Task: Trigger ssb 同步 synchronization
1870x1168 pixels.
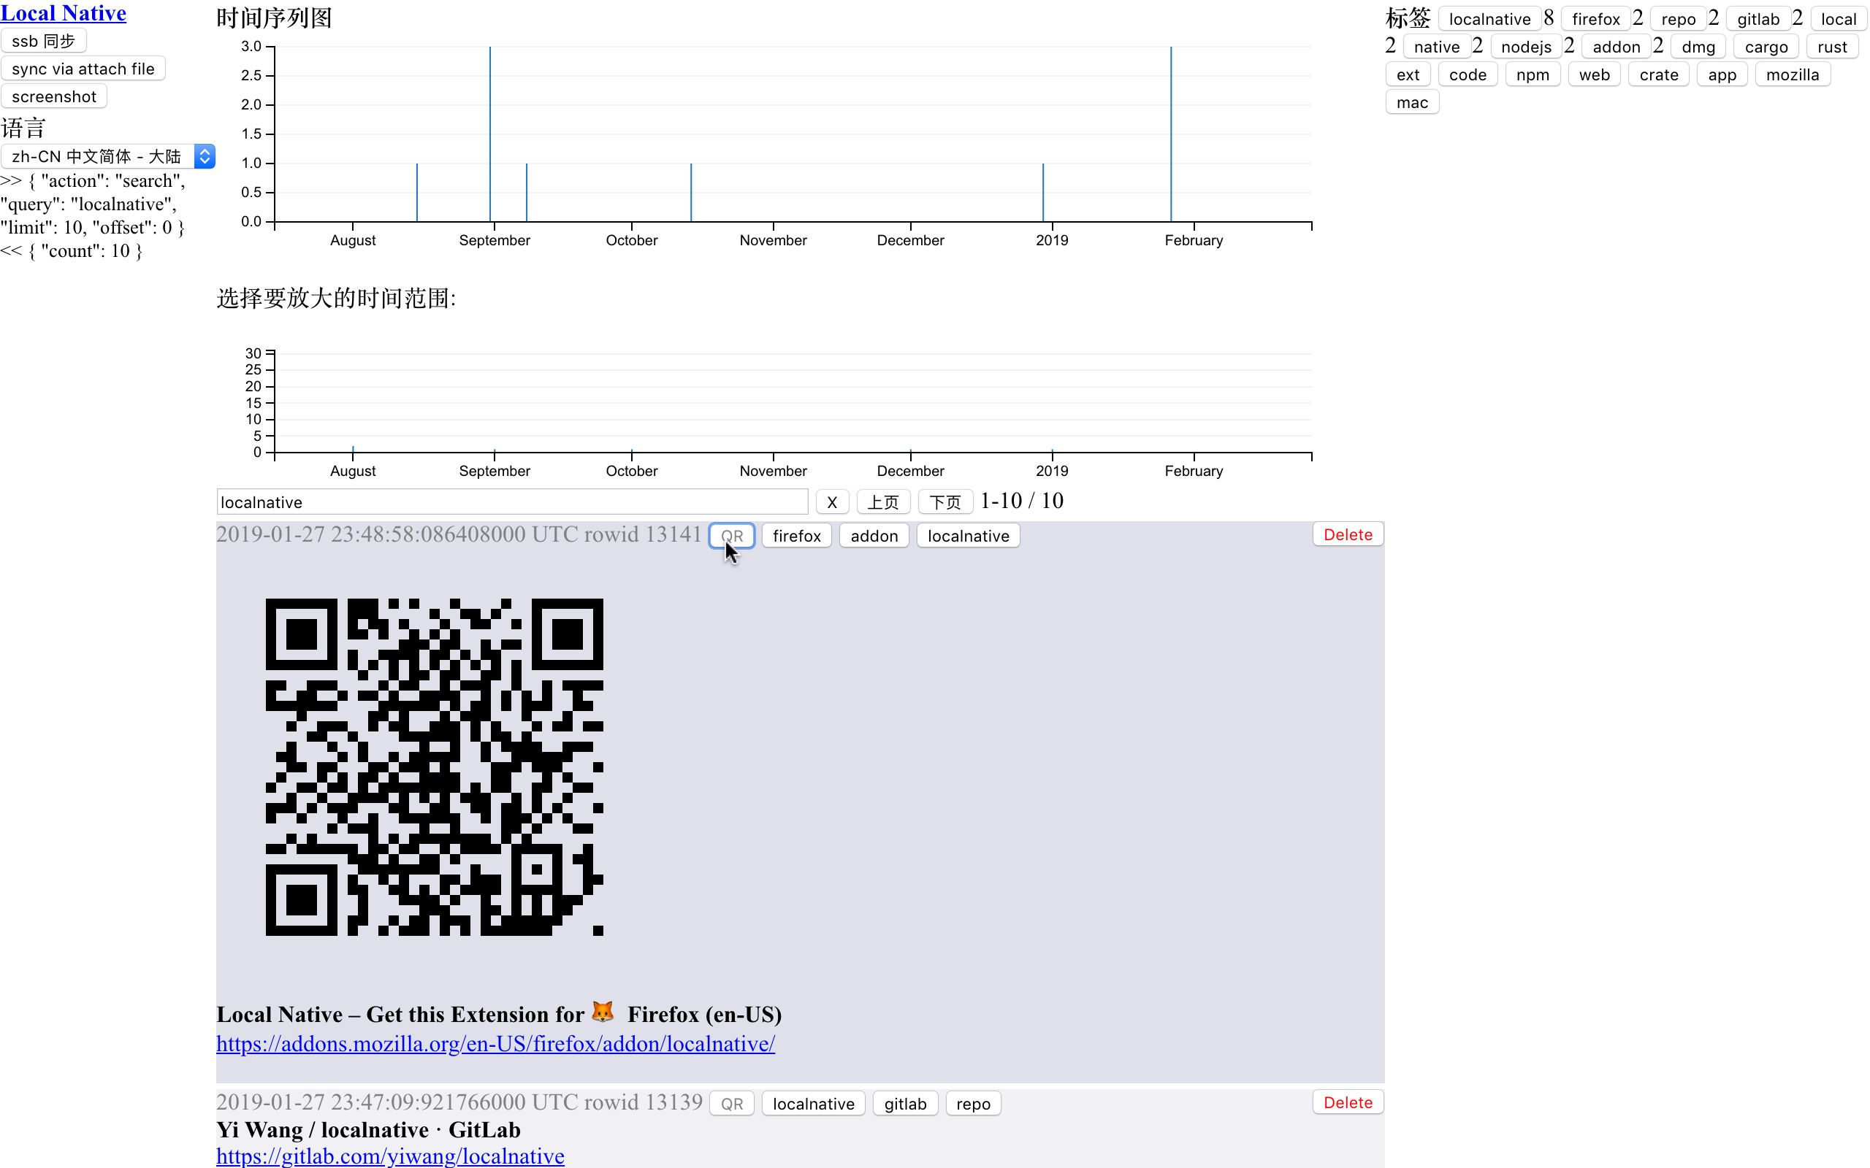Action: pos(44,40)
